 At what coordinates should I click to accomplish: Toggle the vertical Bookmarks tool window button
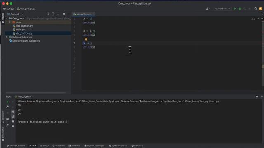pyautogui.click(x=3, y=134)
